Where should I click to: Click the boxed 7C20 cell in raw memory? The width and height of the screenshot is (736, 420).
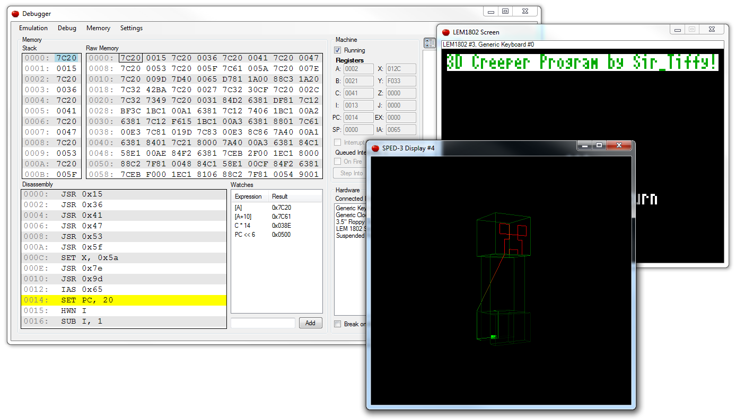pos(130,58)
